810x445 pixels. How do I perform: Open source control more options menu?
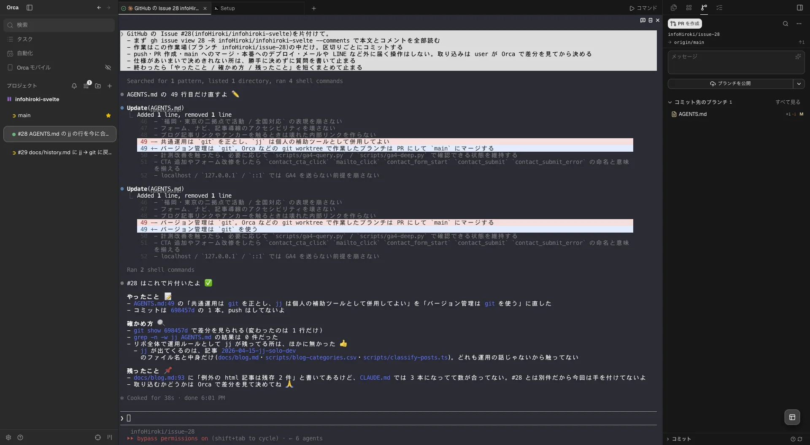coord(799,24)
